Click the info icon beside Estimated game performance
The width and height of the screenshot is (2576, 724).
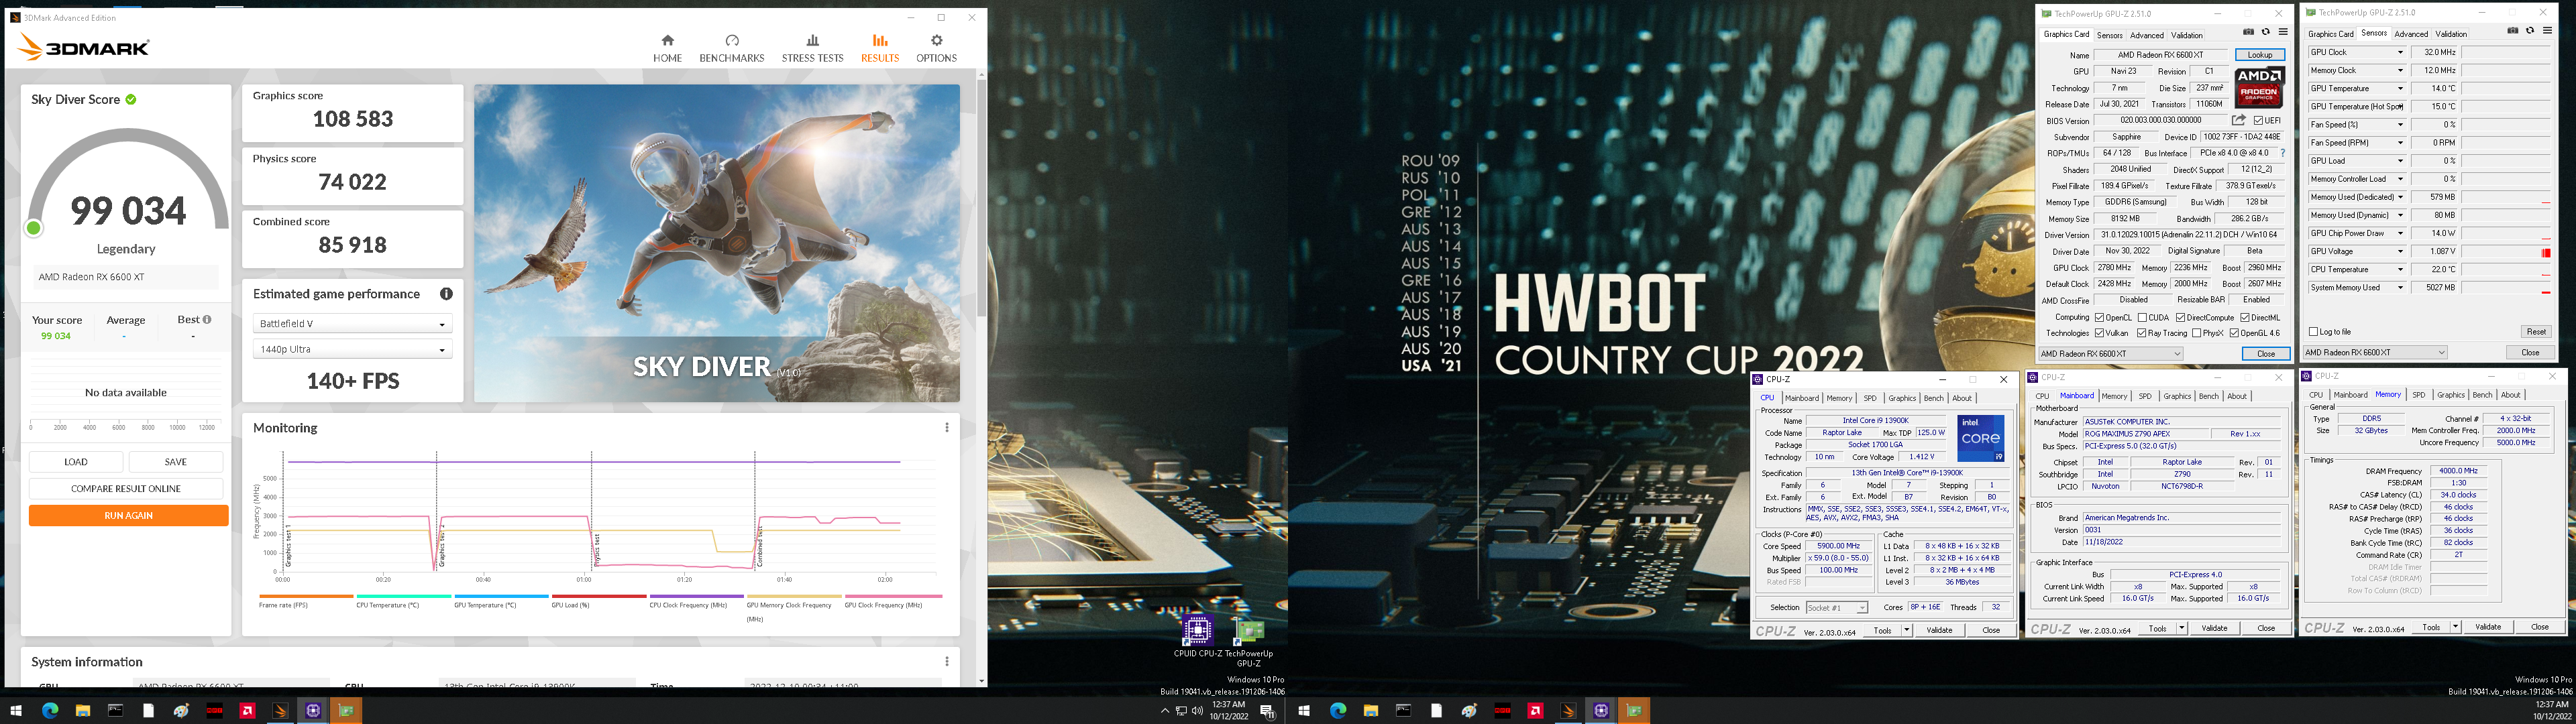coord(446,294)
